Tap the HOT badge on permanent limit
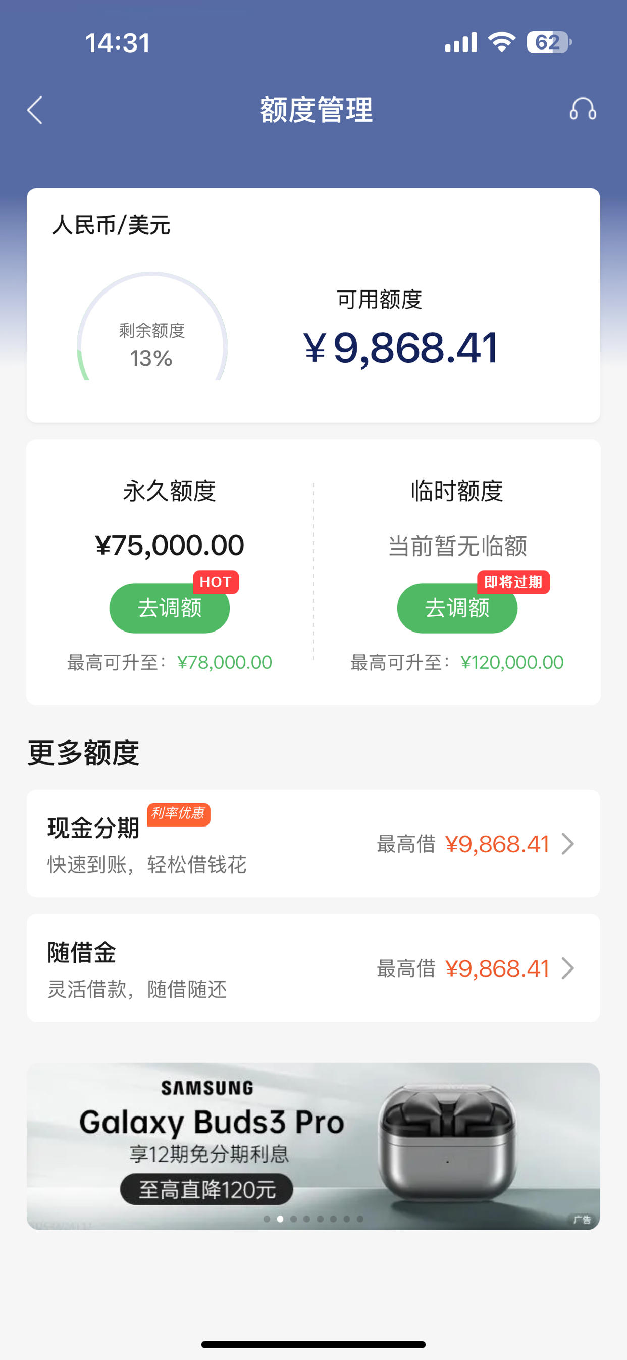This screenshot has width=627, height=1360. (x=216, y=582)
